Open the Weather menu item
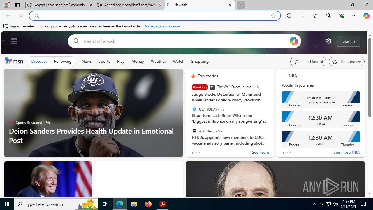373x210 pixels. coord(158,61)
